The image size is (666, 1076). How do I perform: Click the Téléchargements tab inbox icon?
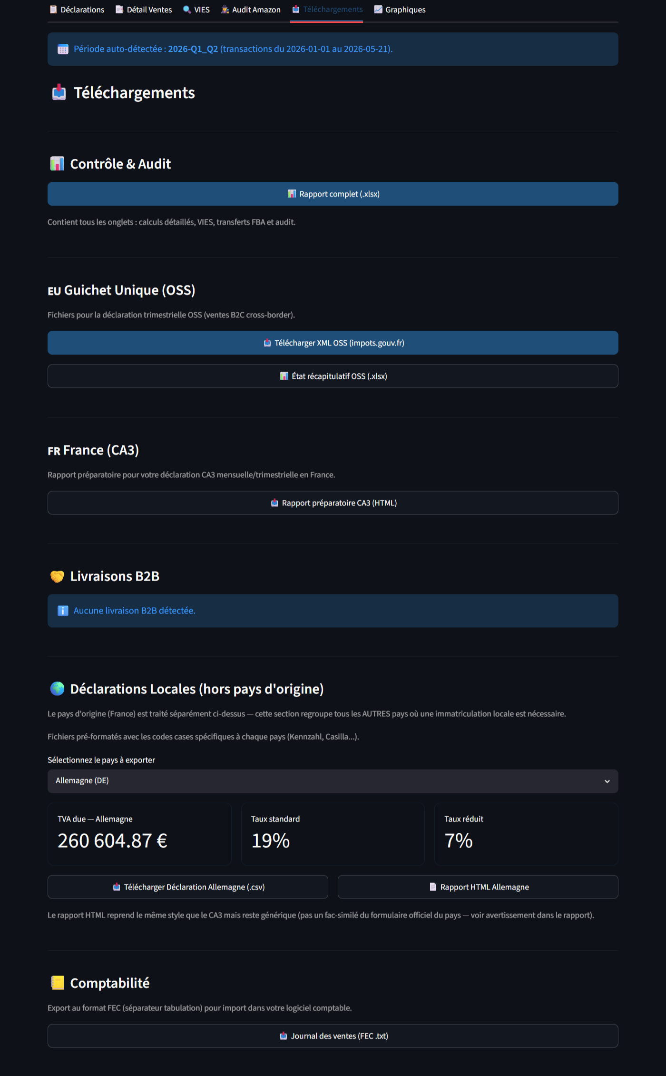point(296,10)
